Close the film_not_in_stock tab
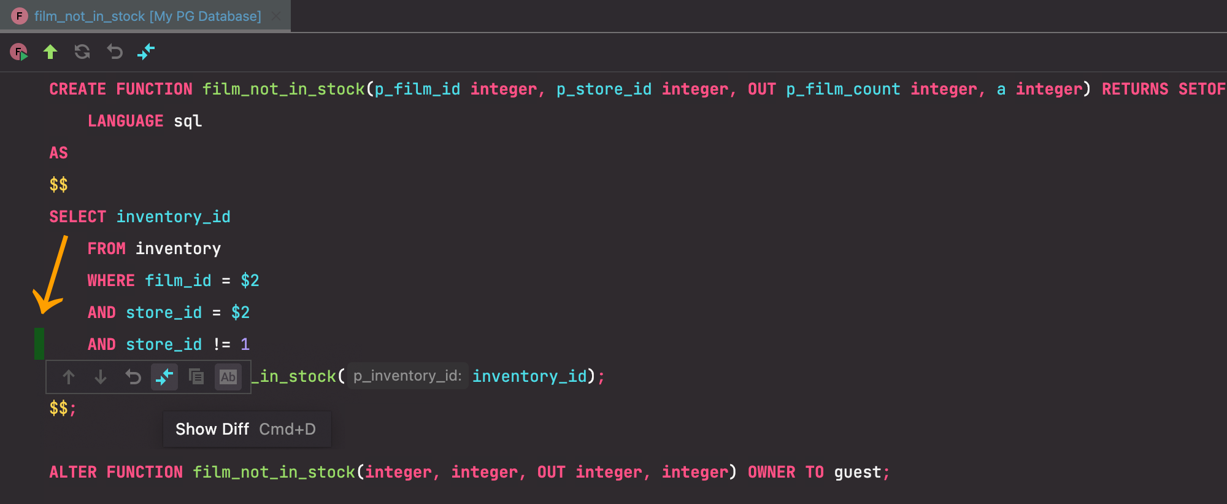Screen dimensions: 1227x504 tap(276, 17)
